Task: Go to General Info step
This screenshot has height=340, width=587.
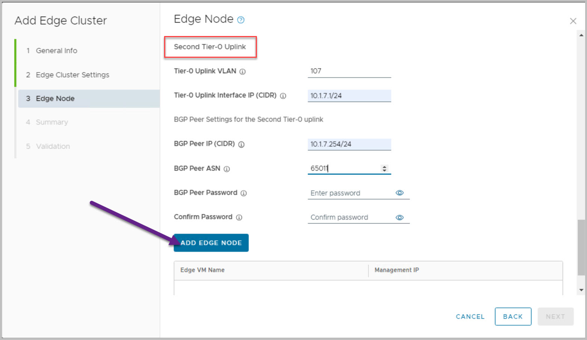Action: (56, 51)
